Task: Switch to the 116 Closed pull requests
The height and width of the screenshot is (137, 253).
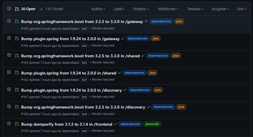Action: pos(51,9)
